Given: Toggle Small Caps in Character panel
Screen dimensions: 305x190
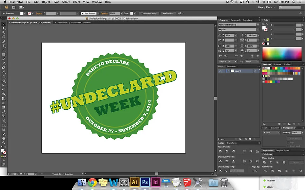Looking at the screenshot, I should [226, 56].
